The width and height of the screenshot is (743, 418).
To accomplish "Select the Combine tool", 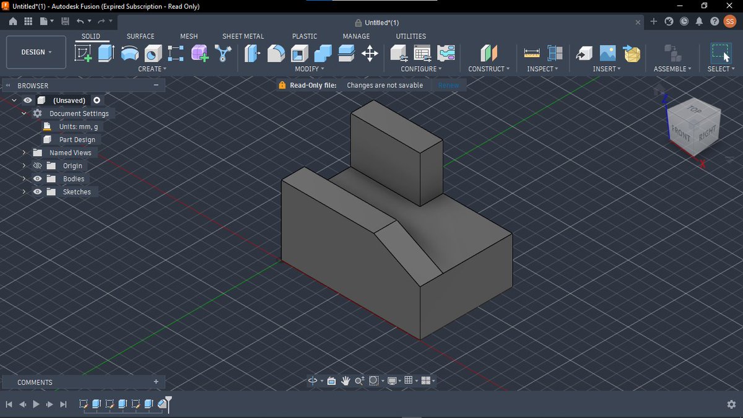I will coord(323,53).
